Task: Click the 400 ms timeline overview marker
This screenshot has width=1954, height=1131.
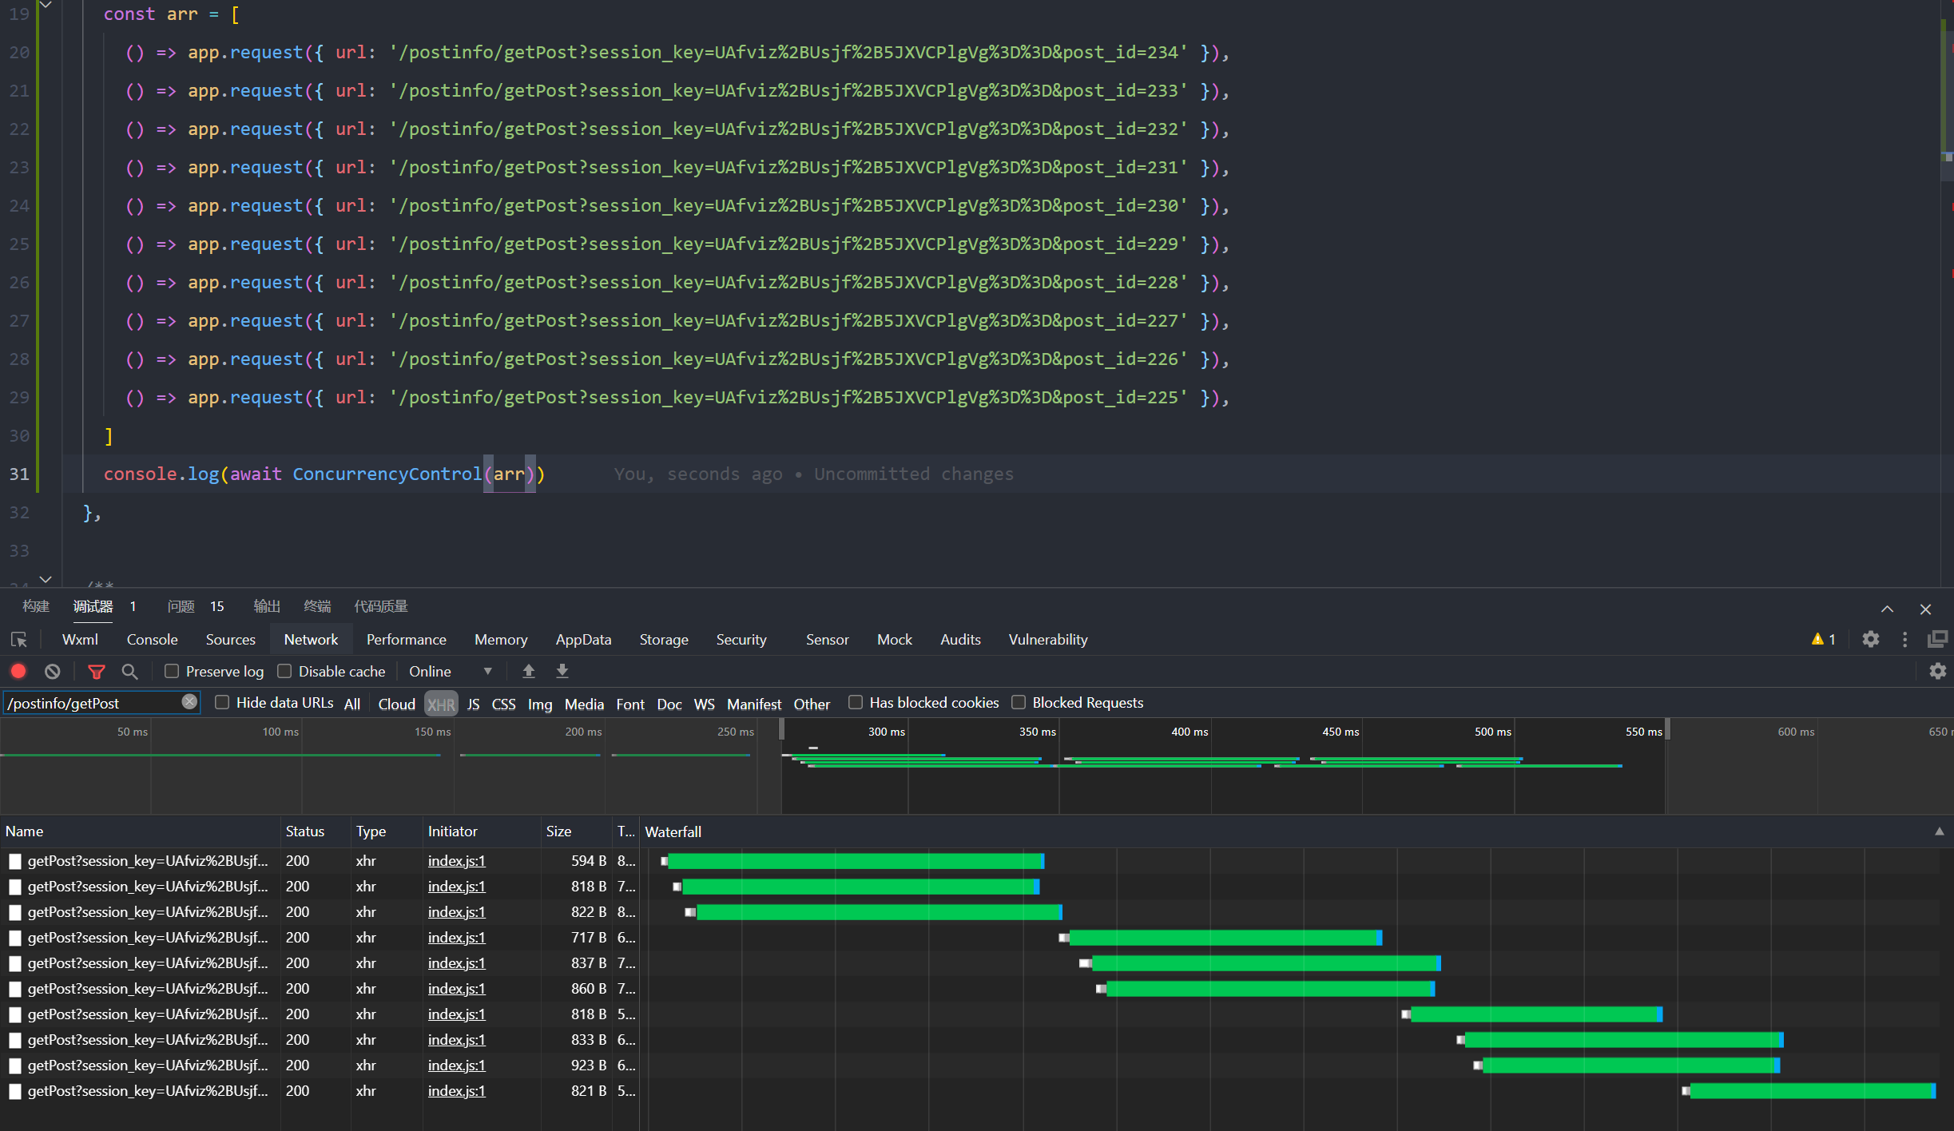Action: pyautogui.click(x=1189, y=732)
